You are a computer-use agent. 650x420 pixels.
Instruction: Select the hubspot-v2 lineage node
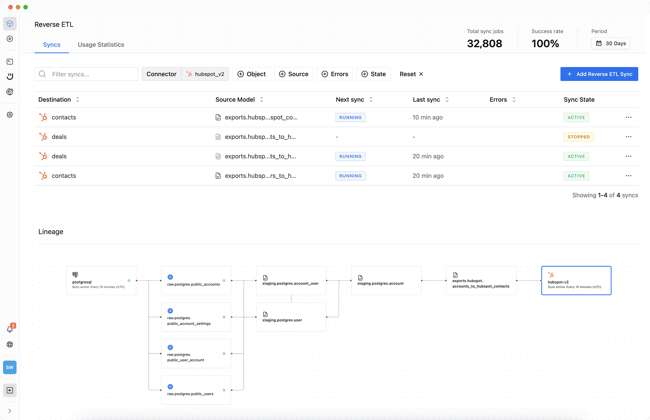click(x=576, y=281)
